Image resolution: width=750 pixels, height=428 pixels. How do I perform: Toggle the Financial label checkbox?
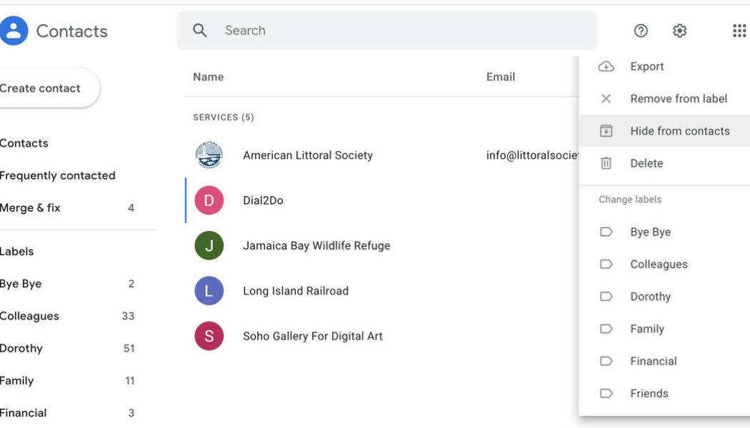click(x=606, y=360)
